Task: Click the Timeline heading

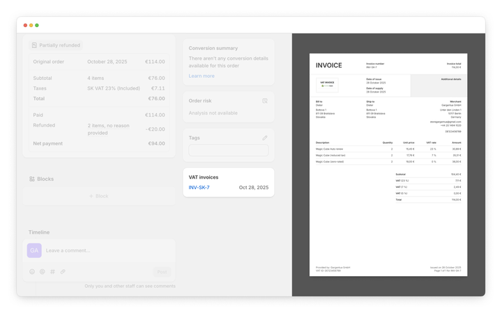Action: click(39, 232)
